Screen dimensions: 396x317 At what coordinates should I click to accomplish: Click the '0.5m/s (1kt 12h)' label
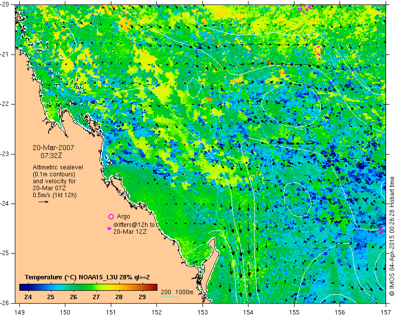pyautogui.click(x=54, y=195)
